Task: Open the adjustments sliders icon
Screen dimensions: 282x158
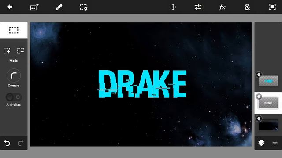Action: [x=198, y=7]
